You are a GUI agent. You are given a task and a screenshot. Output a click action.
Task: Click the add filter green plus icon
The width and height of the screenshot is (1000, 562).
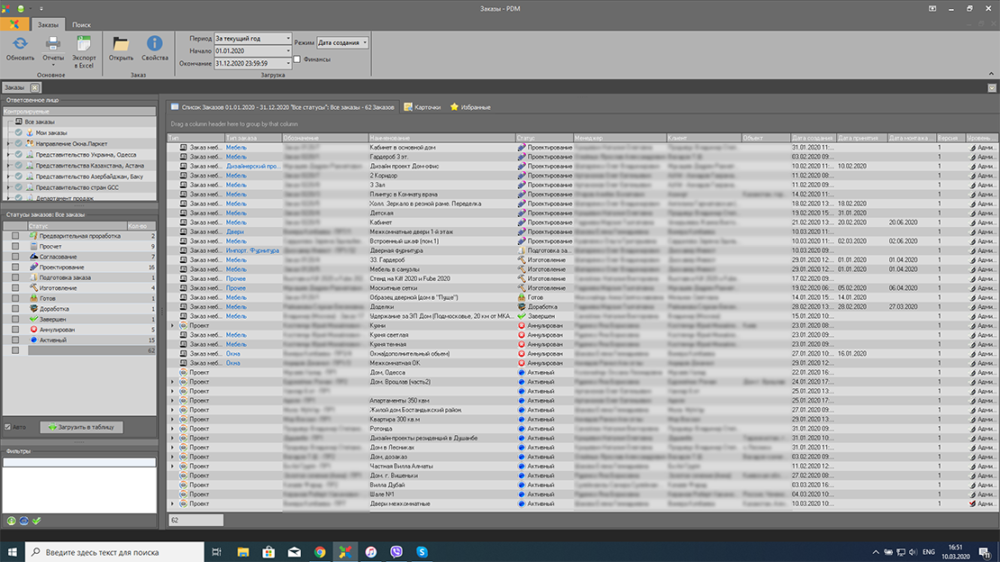coord(12,521)
